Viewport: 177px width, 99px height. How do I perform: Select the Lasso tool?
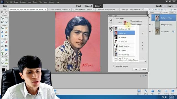pos(2,22)
